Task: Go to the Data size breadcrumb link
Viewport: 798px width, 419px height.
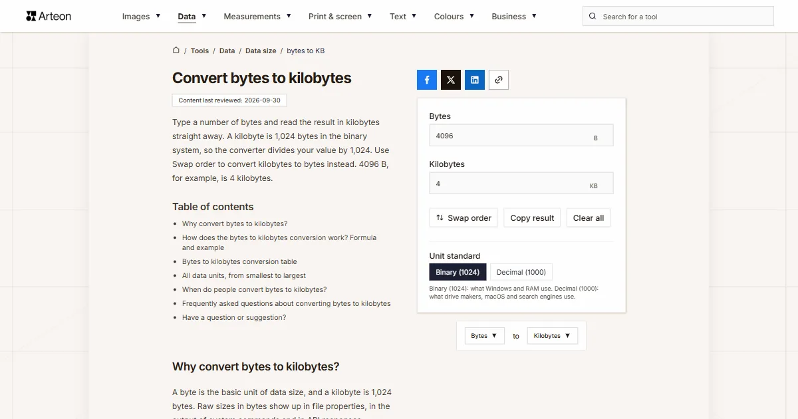Action: [261, 51]
